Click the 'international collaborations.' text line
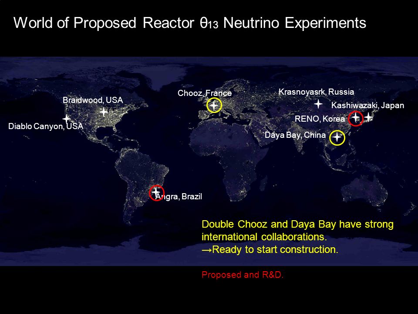 [264, 237]
